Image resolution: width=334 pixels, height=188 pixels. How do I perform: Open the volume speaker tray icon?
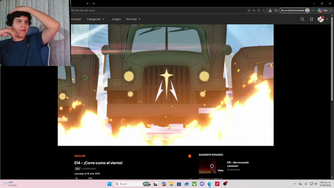click(x=315, y=184)
